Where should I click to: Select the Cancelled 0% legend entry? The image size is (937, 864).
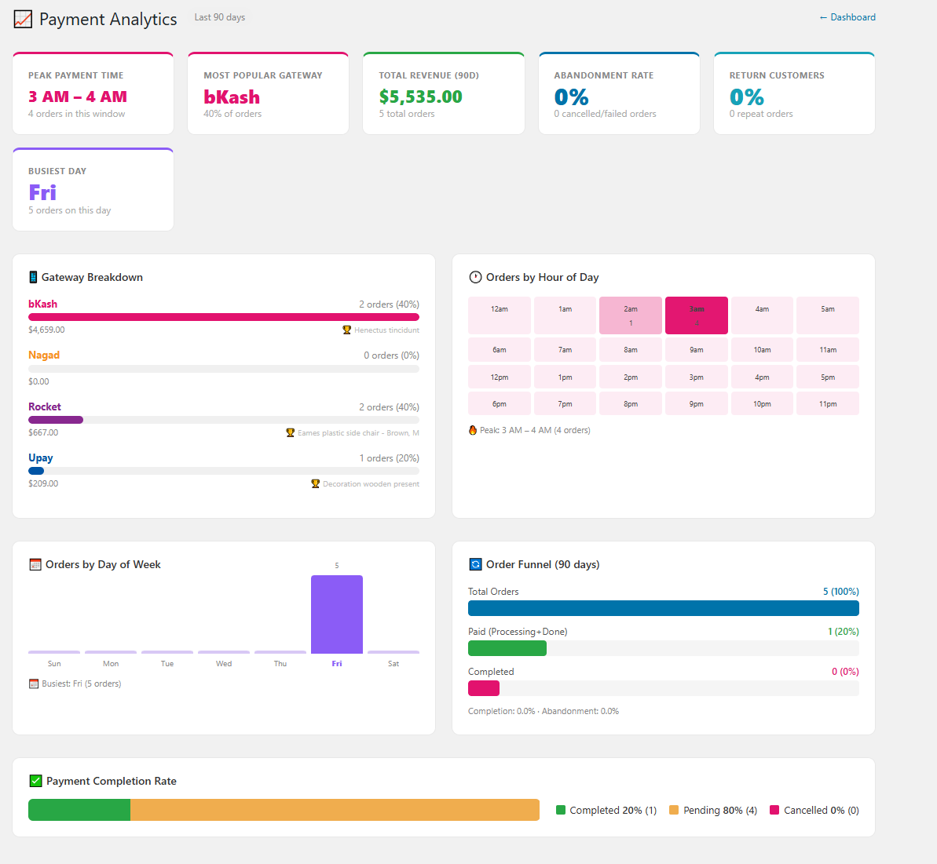[814, 810]
